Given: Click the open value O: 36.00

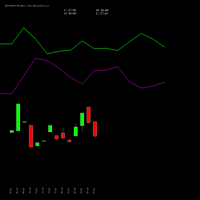Looking at the screenshot, I should (x=70, y=14).
